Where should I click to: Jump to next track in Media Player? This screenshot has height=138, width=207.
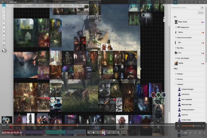coord(114,132)
